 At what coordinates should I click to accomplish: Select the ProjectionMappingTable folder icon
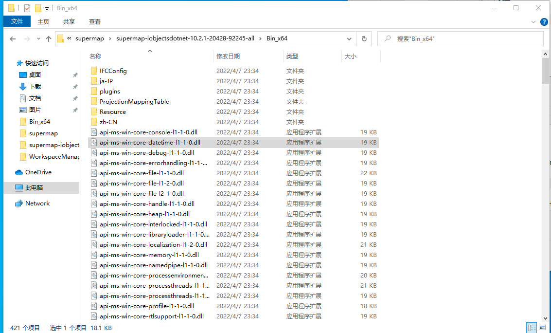click(93, 101)
